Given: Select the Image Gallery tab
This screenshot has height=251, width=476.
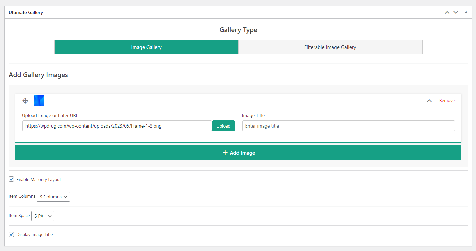Looking at the screenshot, I should (x=146, y=47).
